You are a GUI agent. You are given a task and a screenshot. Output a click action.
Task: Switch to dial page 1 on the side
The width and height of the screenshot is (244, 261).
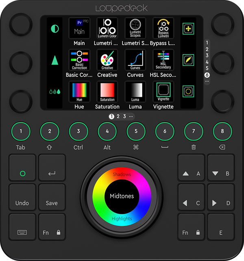(207, 43)
